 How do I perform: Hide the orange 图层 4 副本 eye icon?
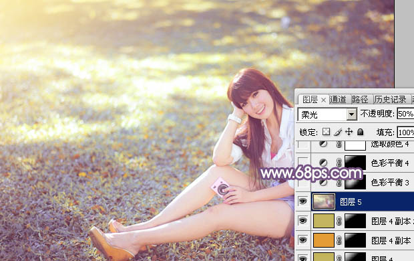(303, 240)
